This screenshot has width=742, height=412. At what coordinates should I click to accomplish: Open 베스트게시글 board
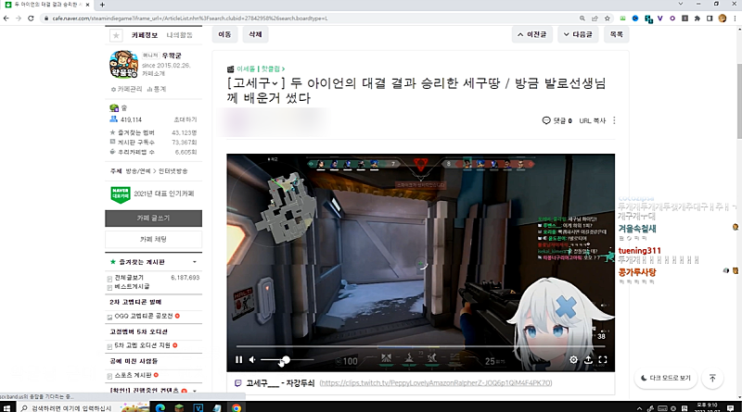132,286
